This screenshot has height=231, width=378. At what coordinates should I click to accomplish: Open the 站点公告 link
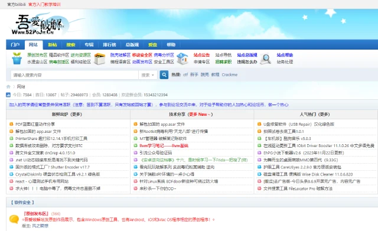[x=201, y=55]
